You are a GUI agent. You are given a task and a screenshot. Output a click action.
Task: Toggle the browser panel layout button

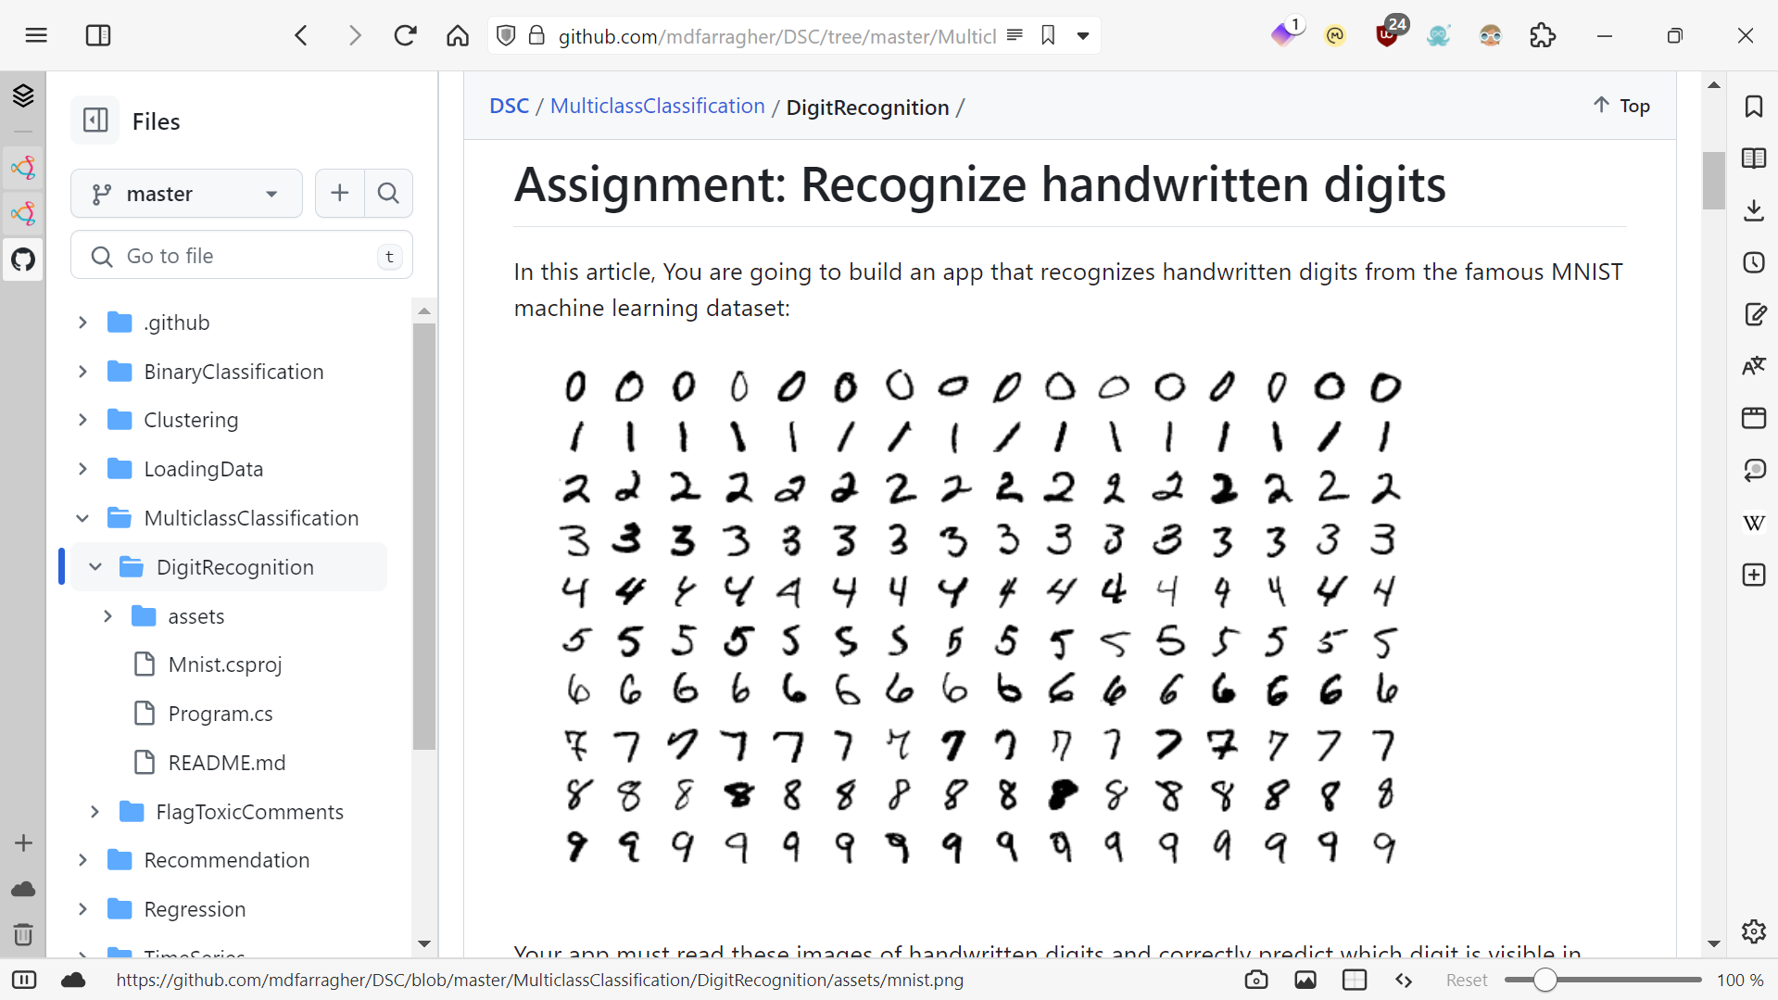pyautogui.click(x=97, y=36)
